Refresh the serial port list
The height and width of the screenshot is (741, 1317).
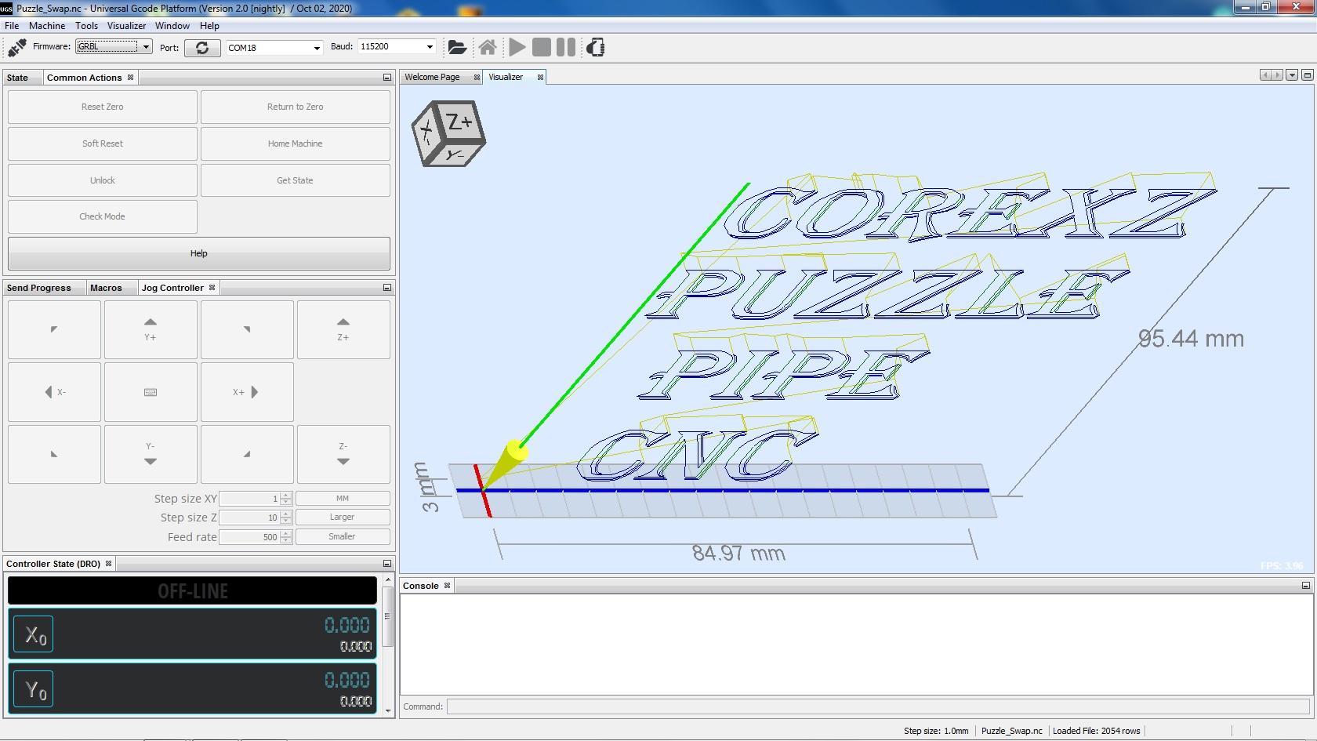(x=202, y=48)
